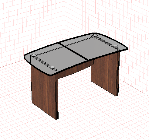Image resolution: width=149 pixels, height=140 pixels.
Task: Click the wooden crossbeam between the legs
Action: pos(75,70)
